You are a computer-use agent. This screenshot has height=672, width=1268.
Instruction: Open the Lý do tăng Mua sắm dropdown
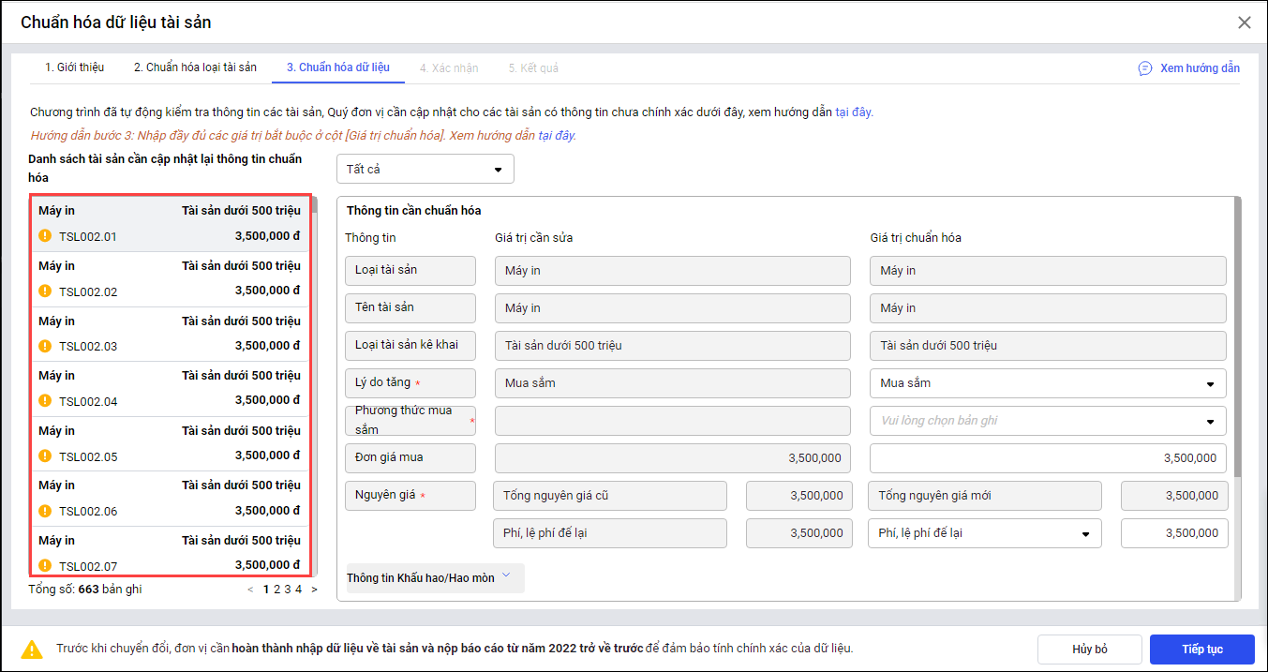tap(1047, 383)
